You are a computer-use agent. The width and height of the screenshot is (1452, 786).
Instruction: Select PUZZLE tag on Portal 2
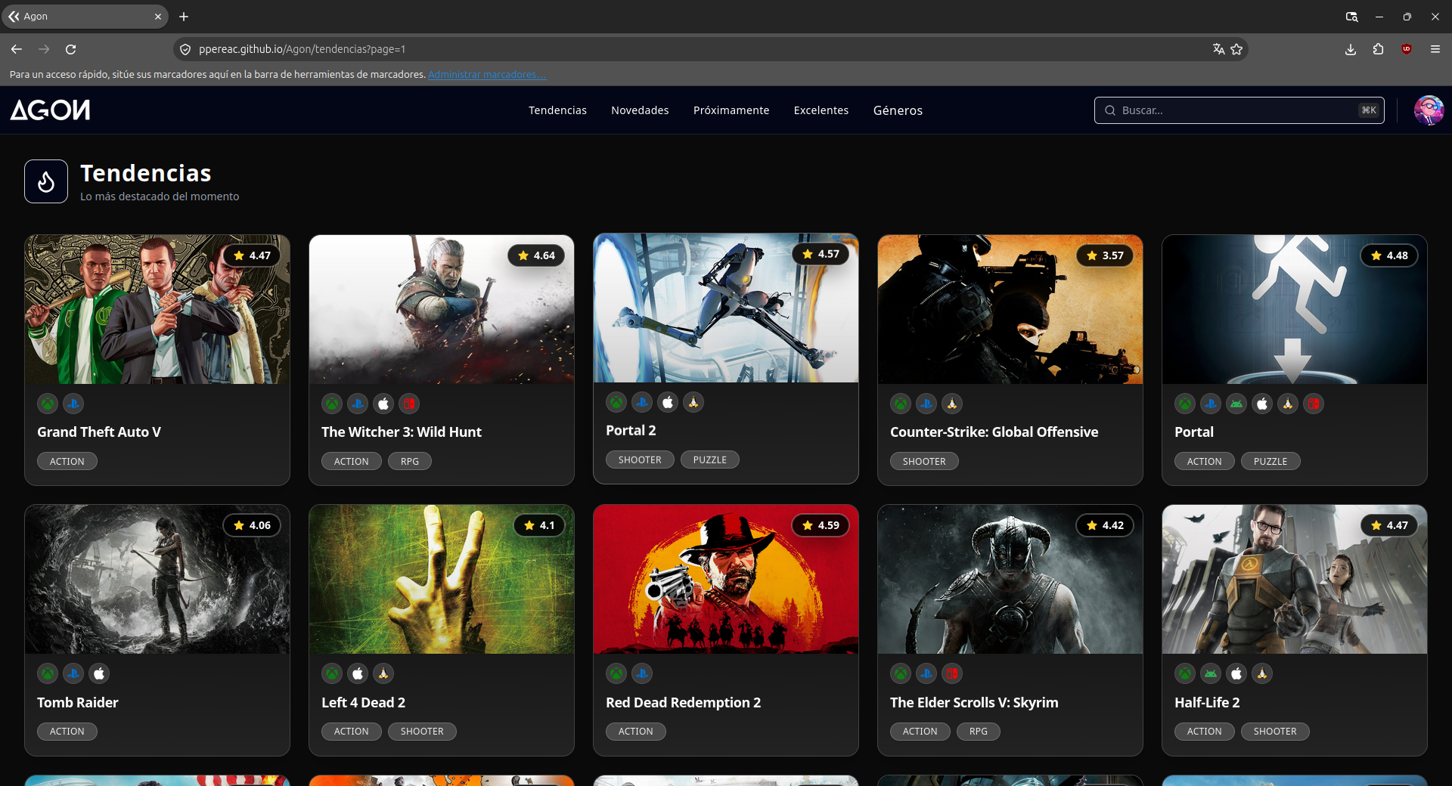710,460
